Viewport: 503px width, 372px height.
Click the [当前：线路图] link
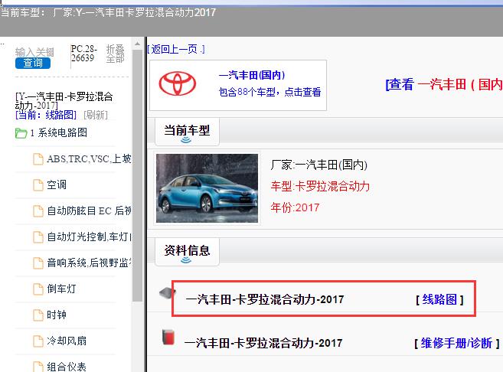click(46, 115)
